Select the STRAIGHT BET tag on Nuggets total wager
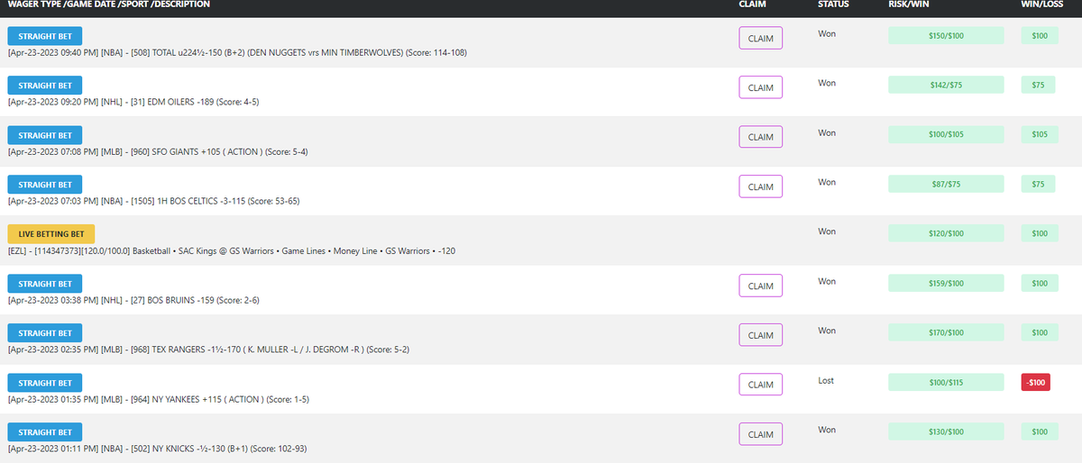This screenshot has width=1082, height=463. (45, 36)
